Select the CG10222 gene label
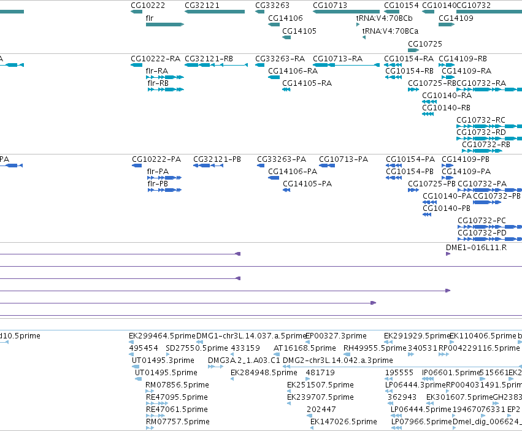The height and width of the screenshot is (431, 522). coord(148,6)
